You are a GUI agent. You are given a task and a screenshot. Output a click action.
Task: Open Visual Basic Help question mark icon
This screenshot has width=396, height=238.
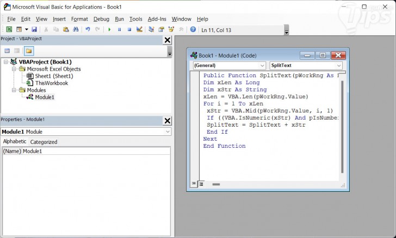click(193, 29)
